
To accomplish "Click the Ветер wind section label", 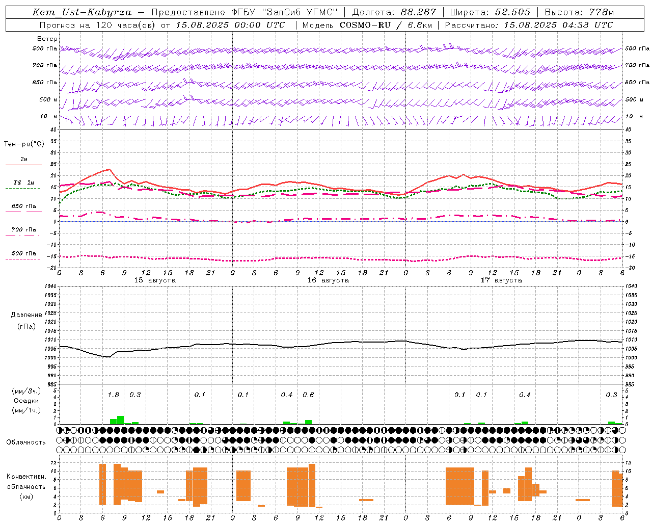I will [47, 39].
